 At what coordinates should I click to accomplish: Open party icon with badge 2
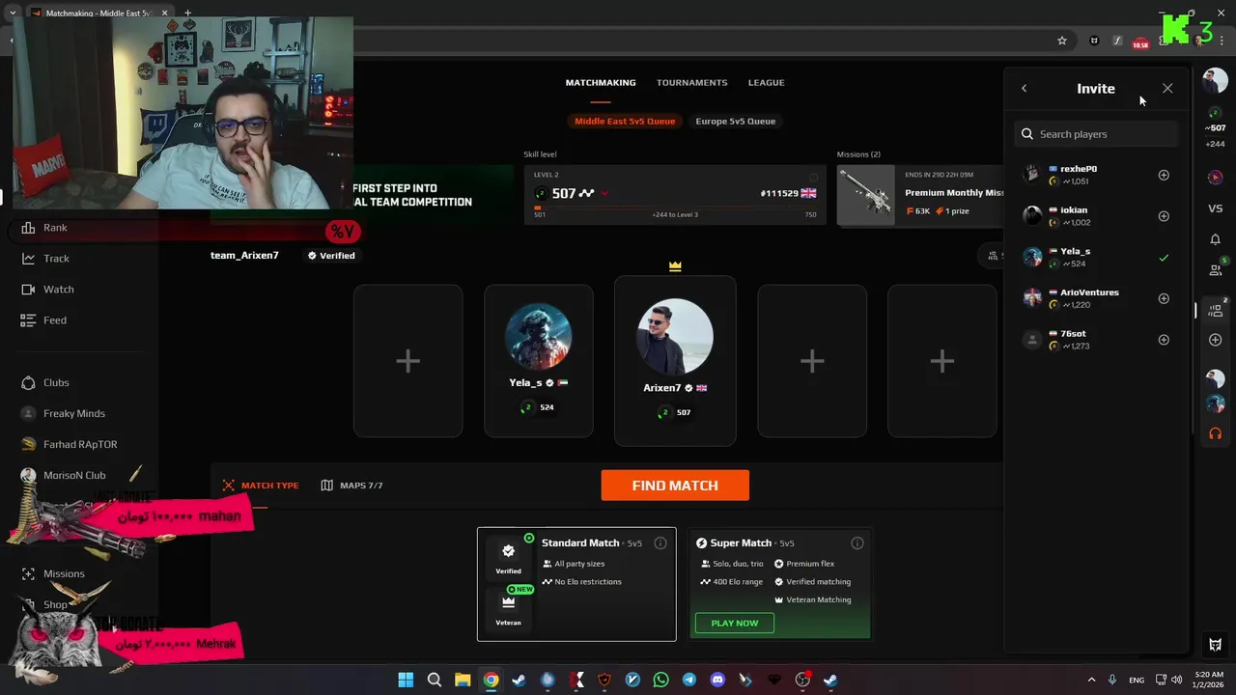pyautogui.click(x=1216, y=310)
